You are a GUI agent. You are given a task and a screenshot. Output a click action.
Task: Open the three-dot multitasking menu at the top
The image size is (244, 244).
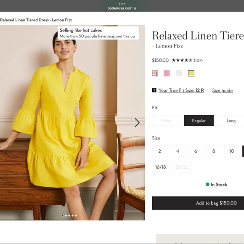(x=122, y=4)
